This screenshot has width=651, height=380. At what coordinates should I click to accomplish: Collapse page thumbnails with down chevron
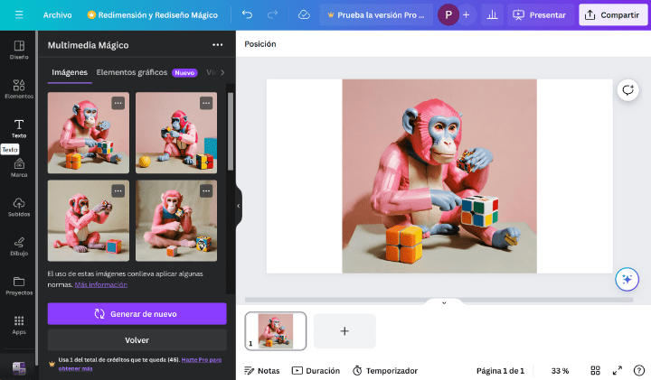[444, 303]
